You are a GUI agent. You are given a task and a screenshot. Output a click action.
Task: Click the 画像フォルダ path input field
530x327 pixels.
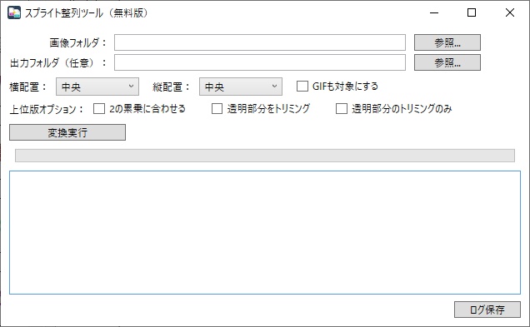(260, 42)
